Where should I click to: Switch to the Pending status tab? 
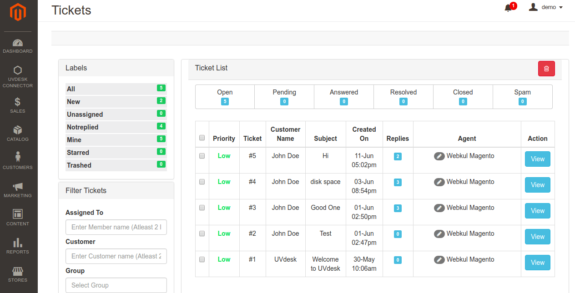click(284, 97)
